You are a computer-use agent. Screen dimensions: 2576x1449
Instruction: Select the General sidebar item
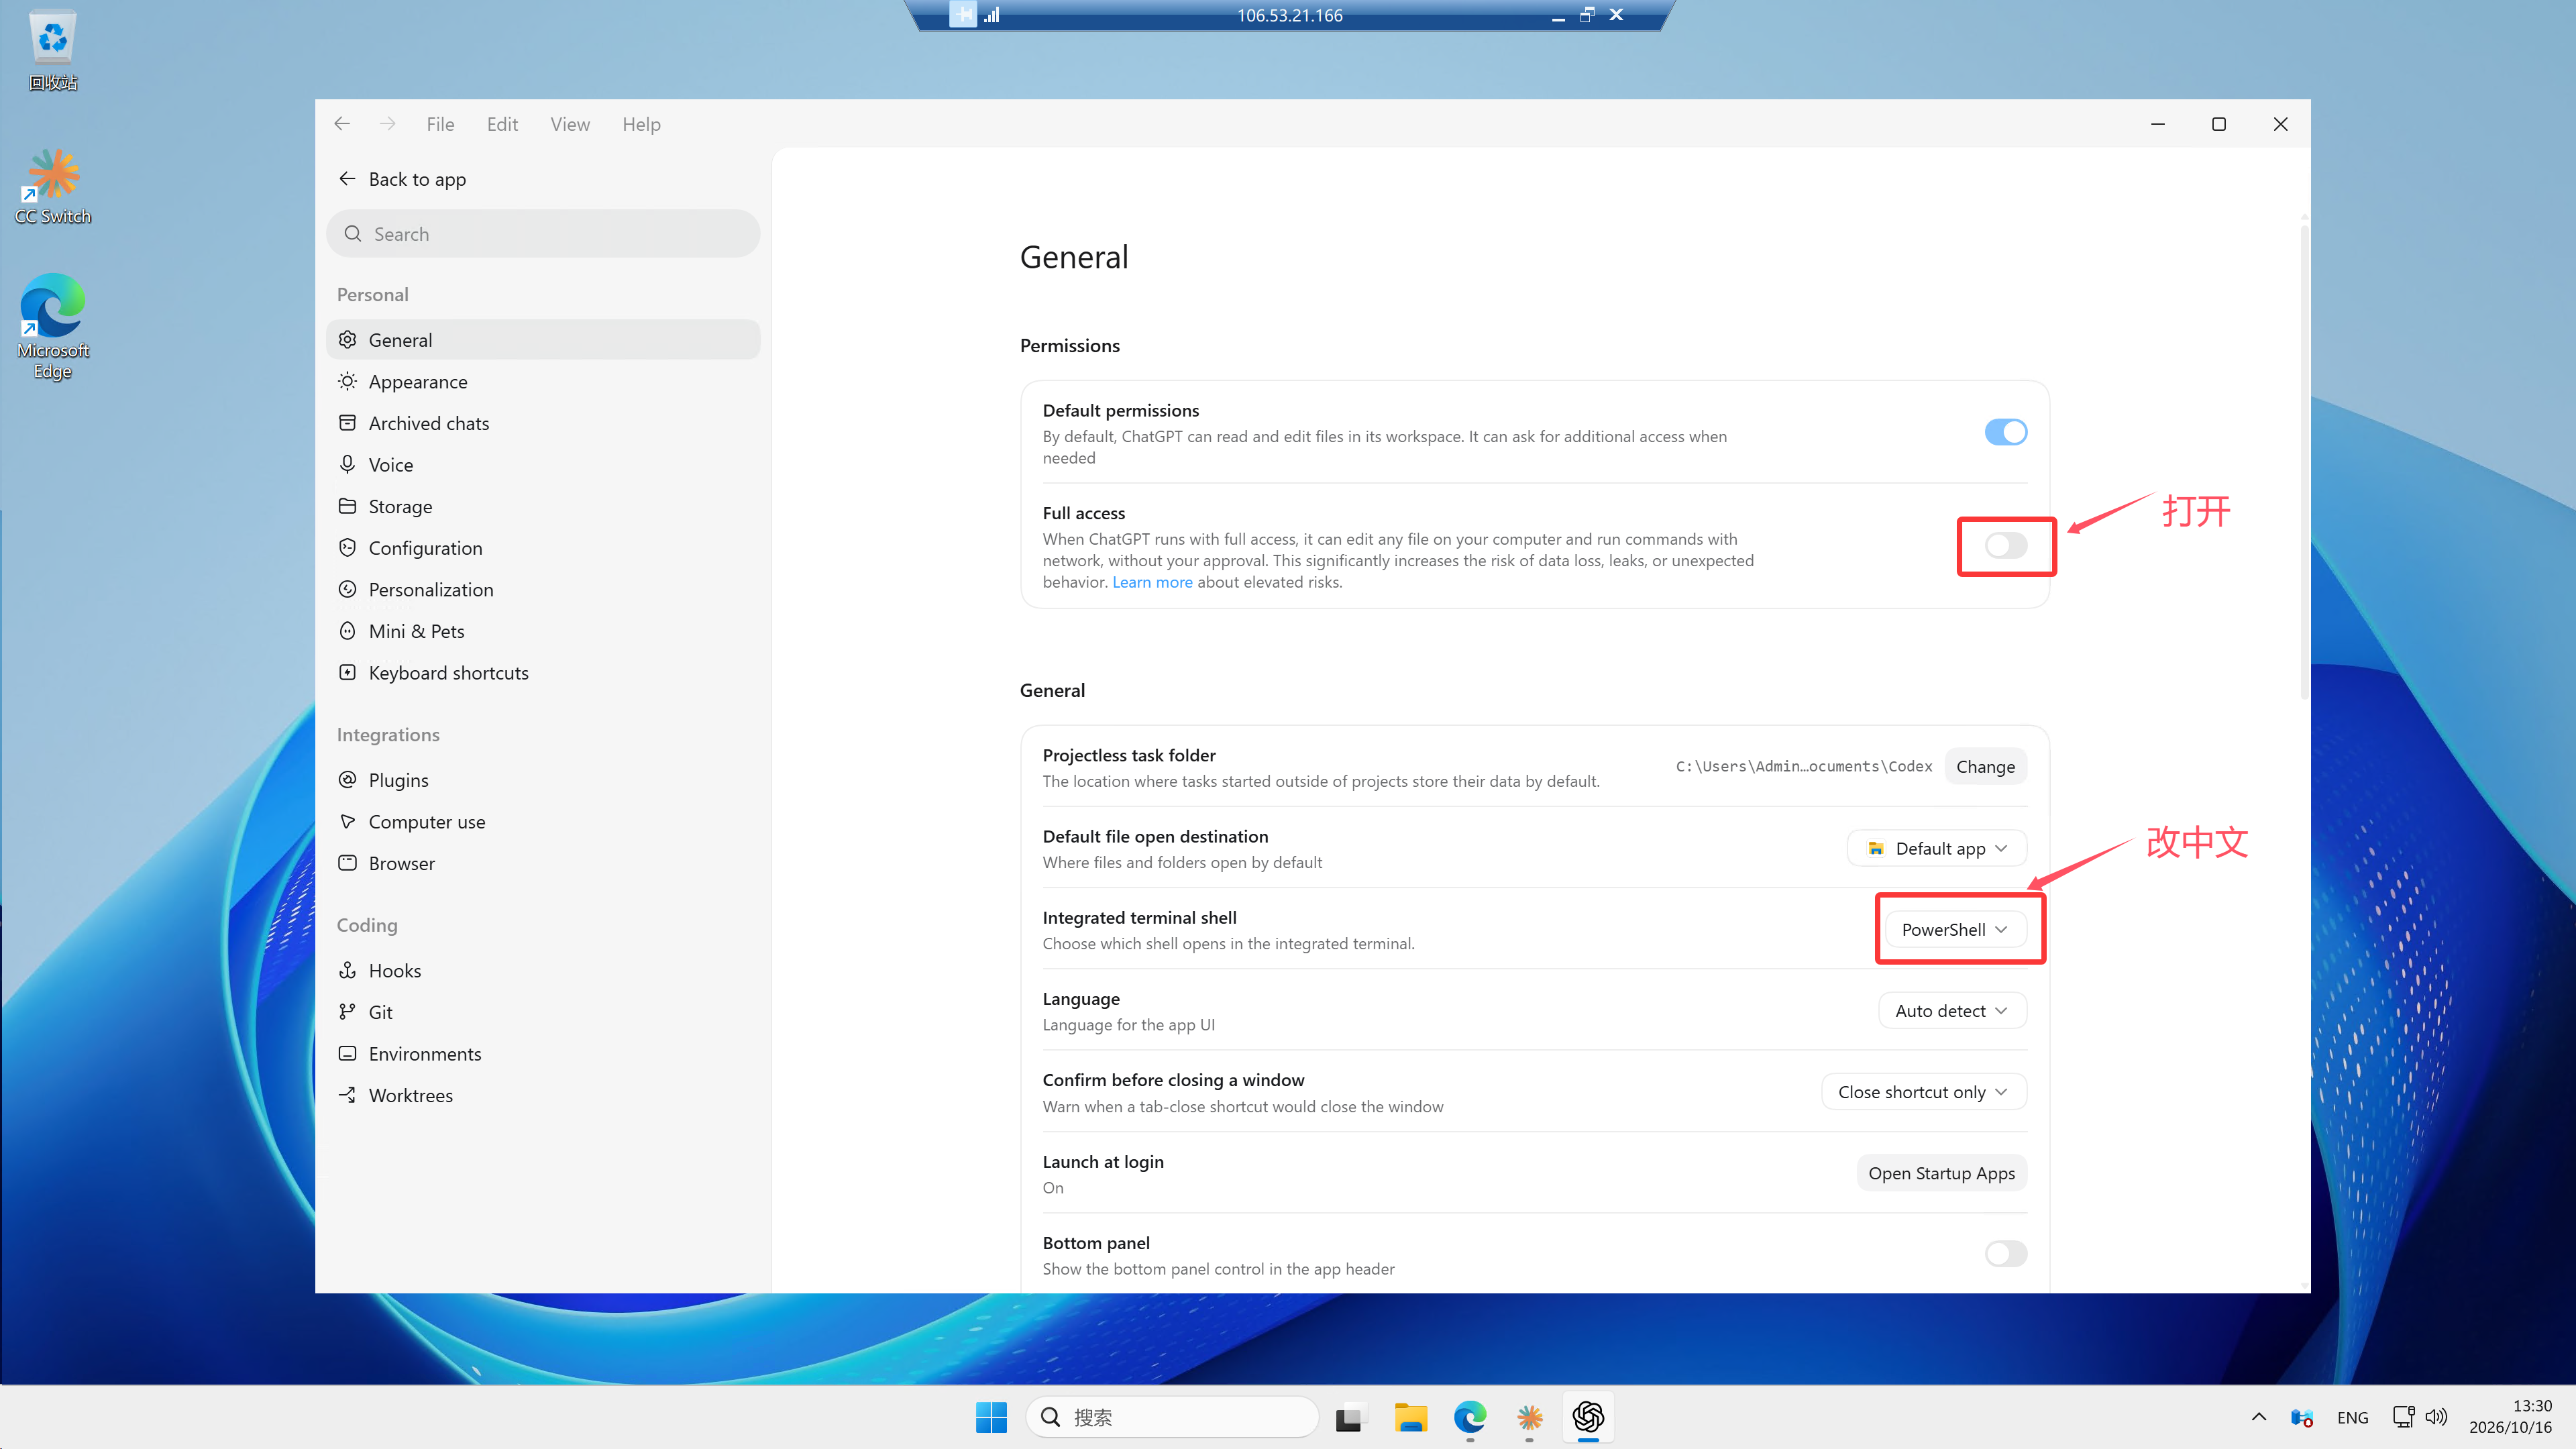point(543,340)
